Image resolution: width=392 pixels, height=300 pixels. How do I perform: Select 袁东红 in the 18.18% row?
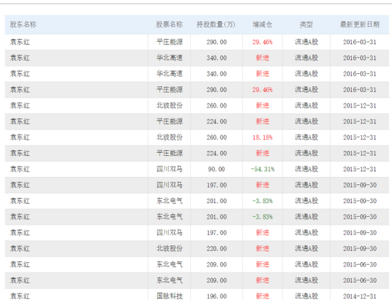pyautogui.click(x=20, y=137)
